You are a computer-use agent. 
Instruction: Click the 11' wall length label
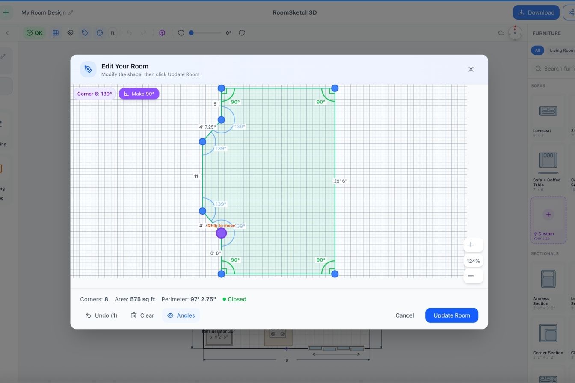click(197, 176)
